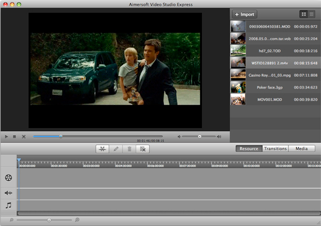This screenshot has height=226, width=321.
Task: Open the edit pencil tool
Action: [x=116, y=149]
